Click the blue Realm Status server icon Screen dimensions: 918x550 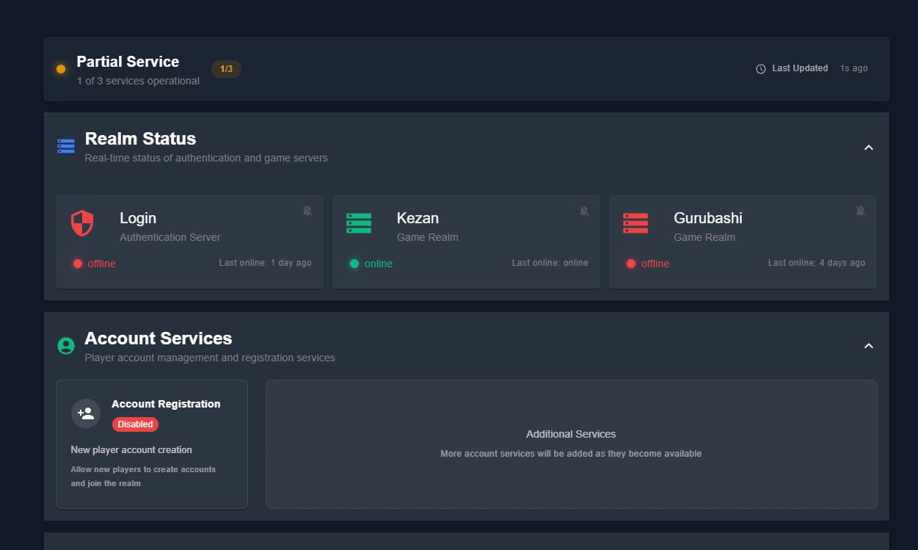(x=66, y=146)
